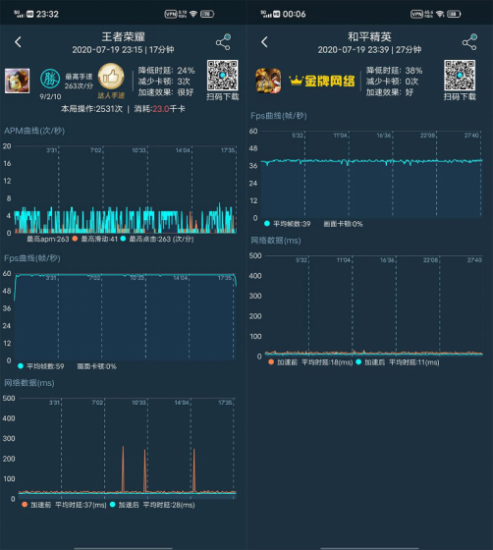This screenshot has width=493, height=550.
Task: Tap Wi-Fi icon in left status bar
Action: [x=193, y=14]
